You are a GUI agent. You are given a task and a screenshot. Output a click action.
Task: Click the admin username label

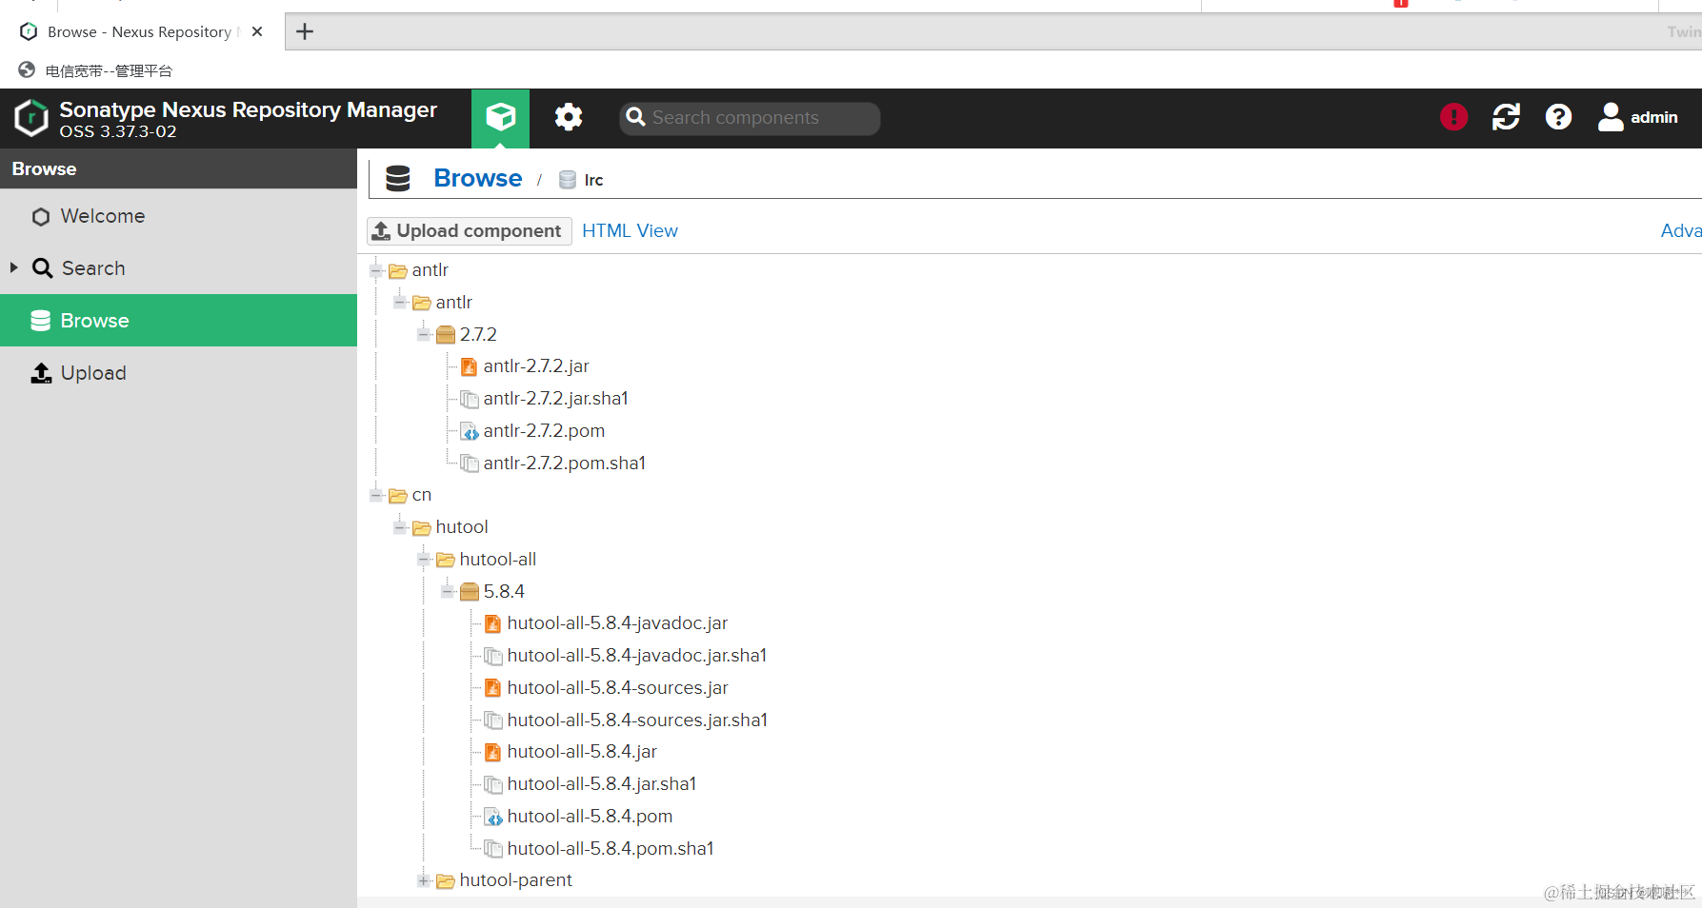click(x=1654, y=117)
